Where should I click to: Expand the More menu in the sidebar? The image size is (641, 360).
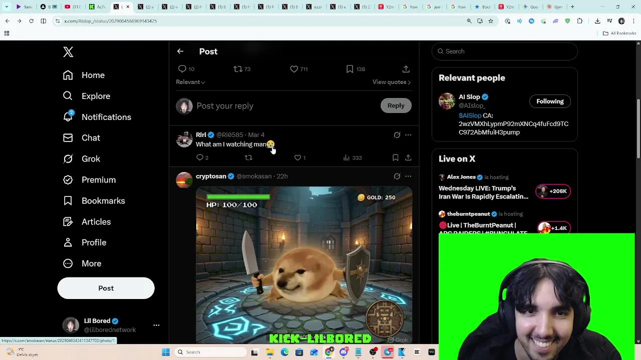82,263
